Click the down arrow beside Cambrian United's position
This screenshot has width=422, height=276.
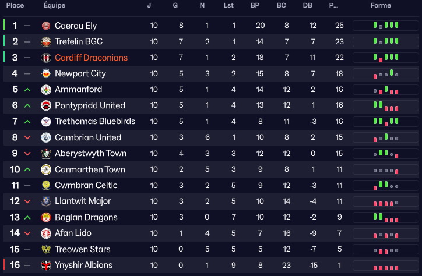coord(27,137)
